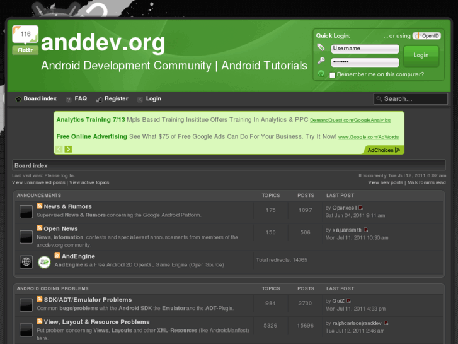Click the RSS icon beside SDK/ADT/Emulator Problems
Screen dimensions: 458x344
[x=40, y=299]
